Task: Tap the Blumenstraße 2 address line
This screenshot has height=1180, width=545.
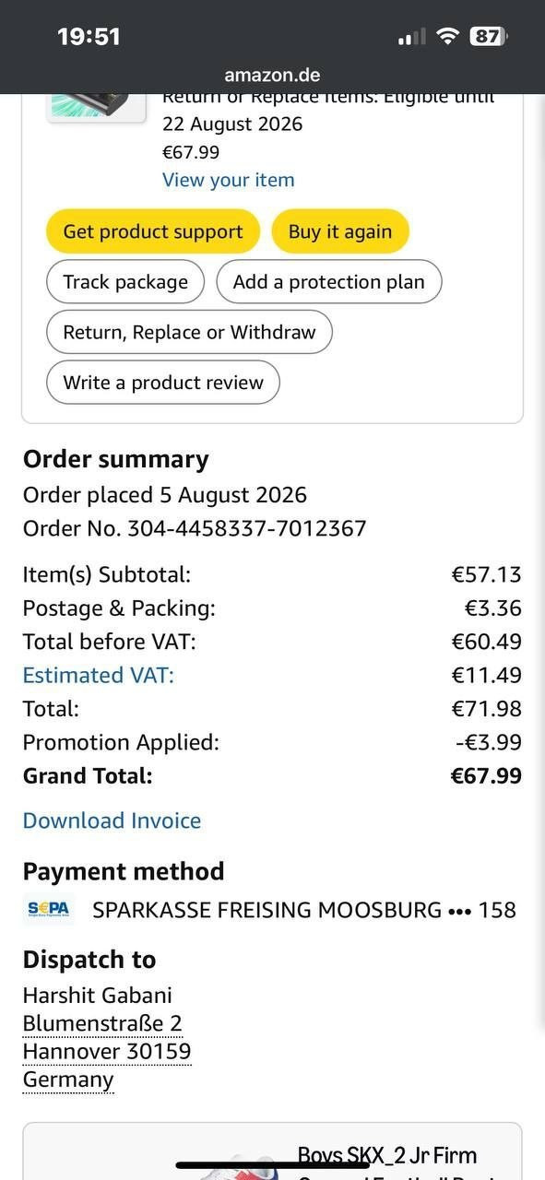Action: [x=102, y=1023]
